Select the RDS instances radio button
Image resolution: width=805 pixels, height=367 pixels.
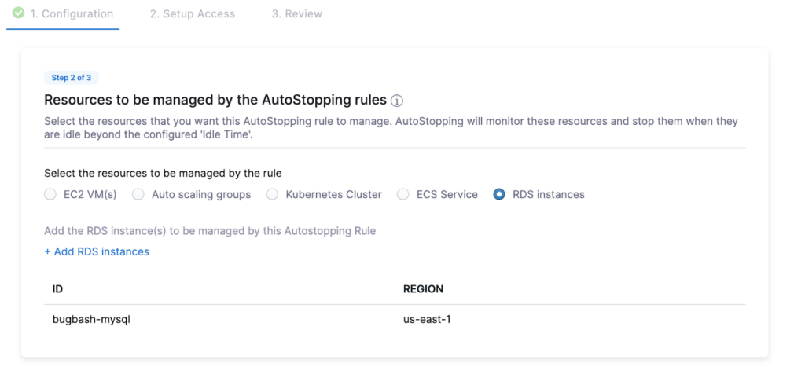499,194
